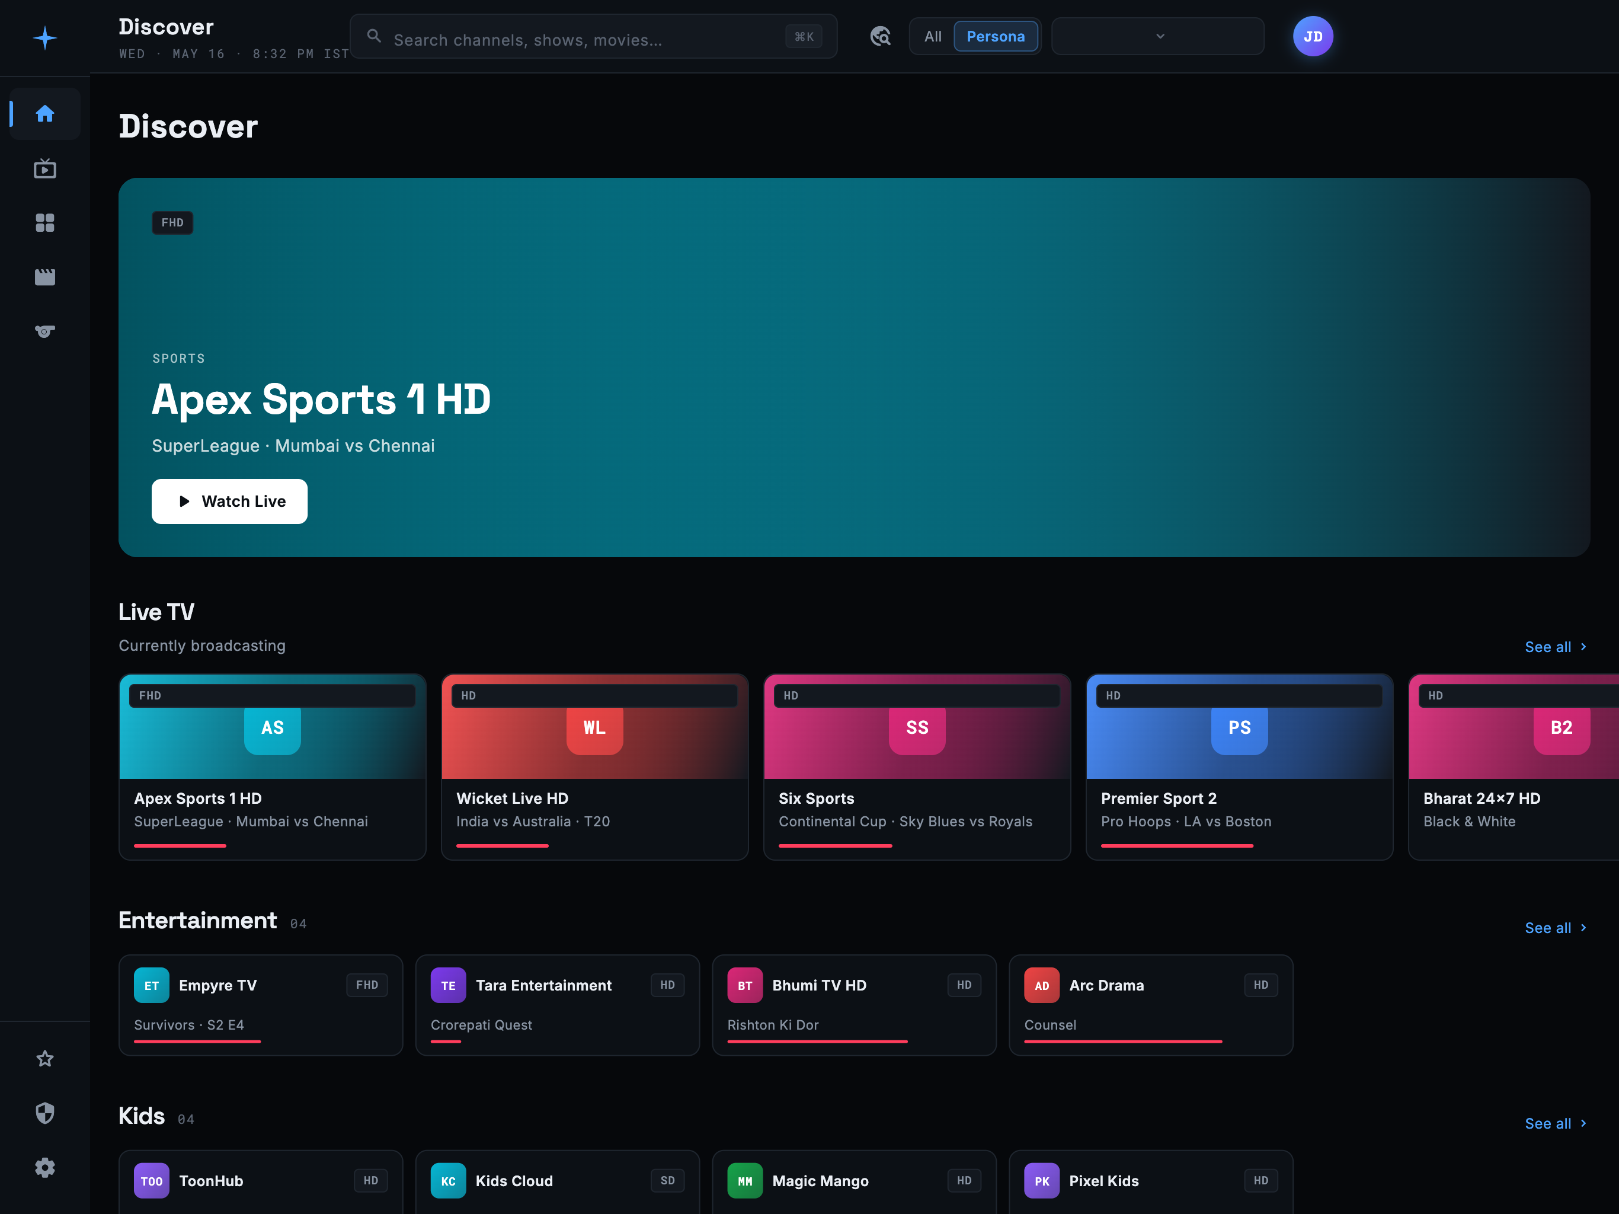Click the WL channel logo badge
1619x1214 pixels.
click(x=594, y=727)
